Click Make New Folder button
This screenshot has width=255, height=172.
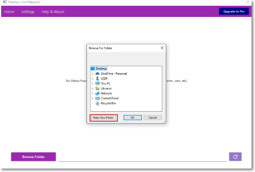coord(103,118)
